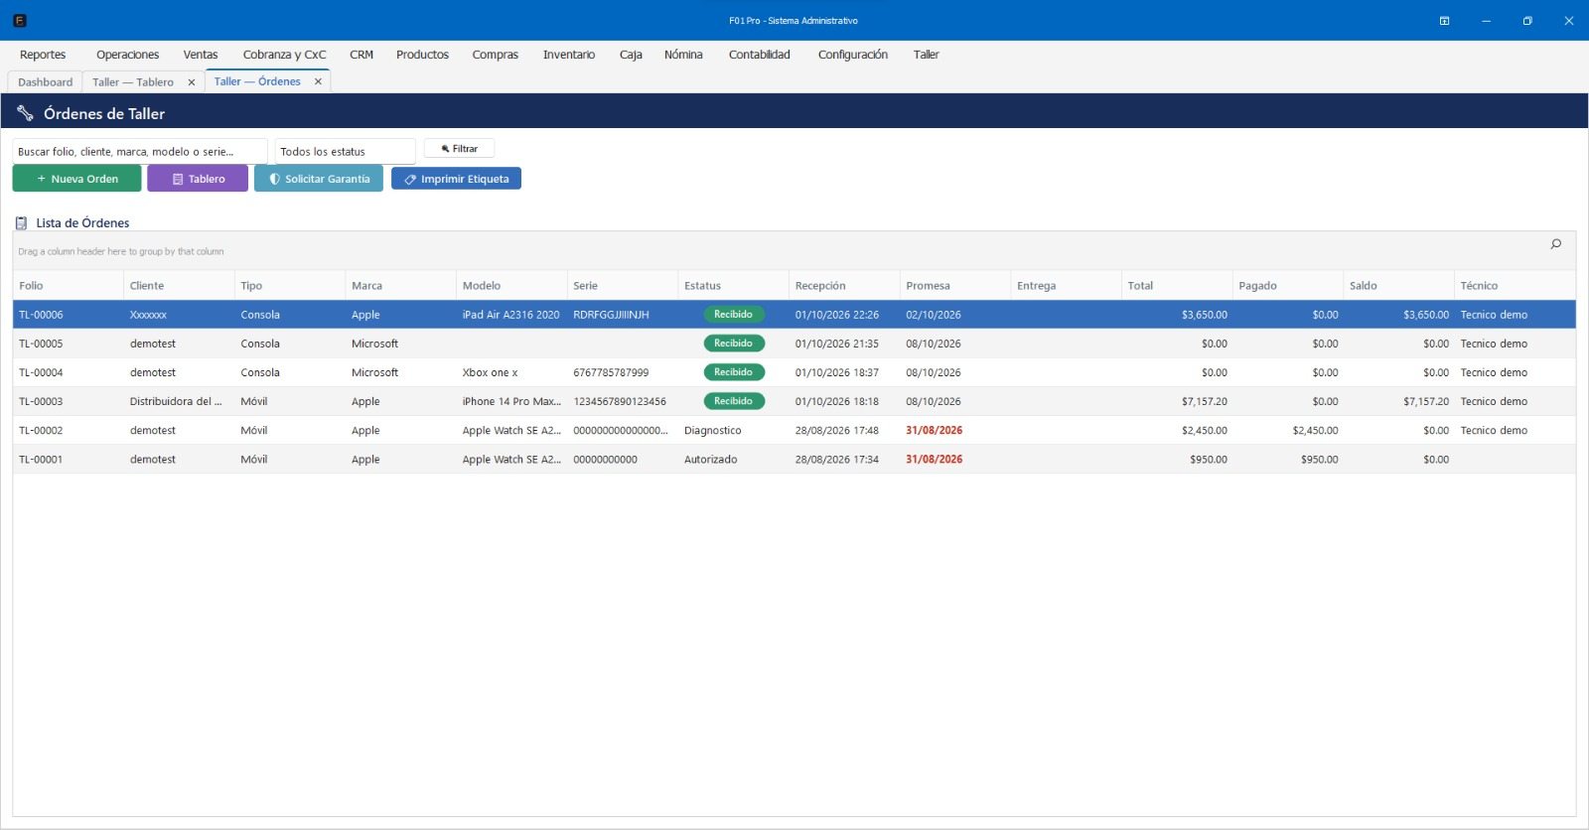Close the Taller — Tablero tab
This screenshot has width=1589, height=830.
click(x=192, y=82)
